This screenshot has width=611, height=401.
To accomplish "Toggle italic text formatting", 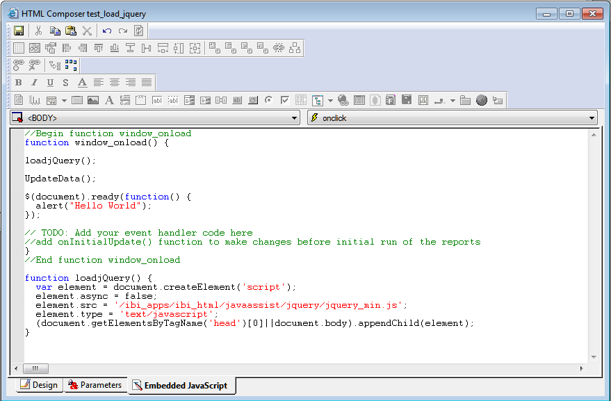I will (34, 83).
